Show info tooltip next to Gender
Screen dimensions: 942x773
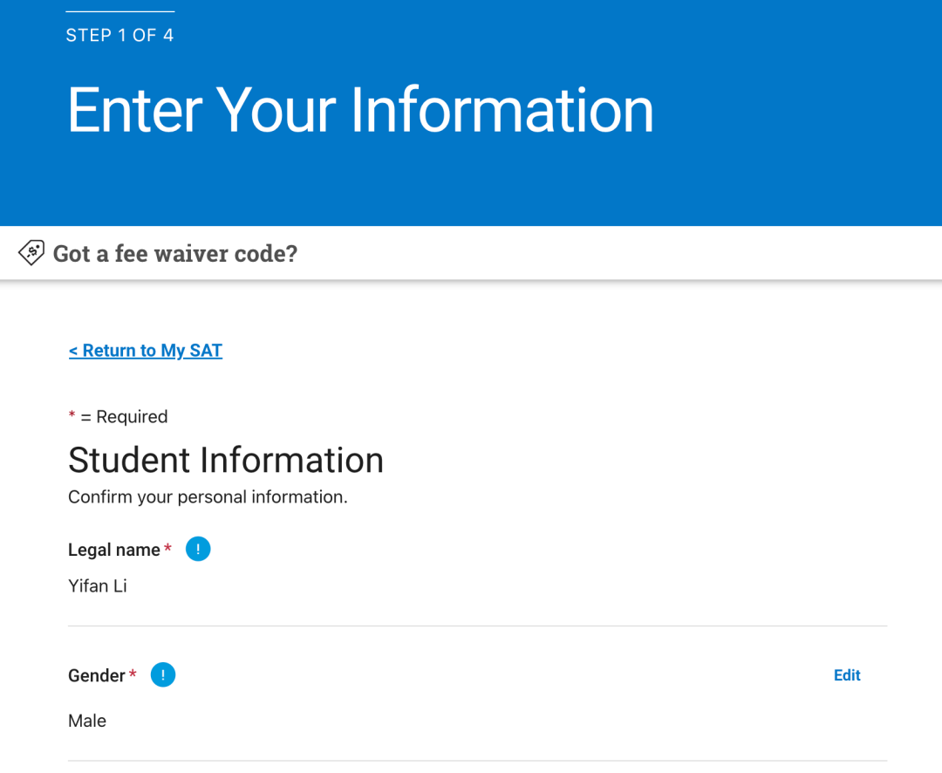pyautogui.click(x=163, y=674)
